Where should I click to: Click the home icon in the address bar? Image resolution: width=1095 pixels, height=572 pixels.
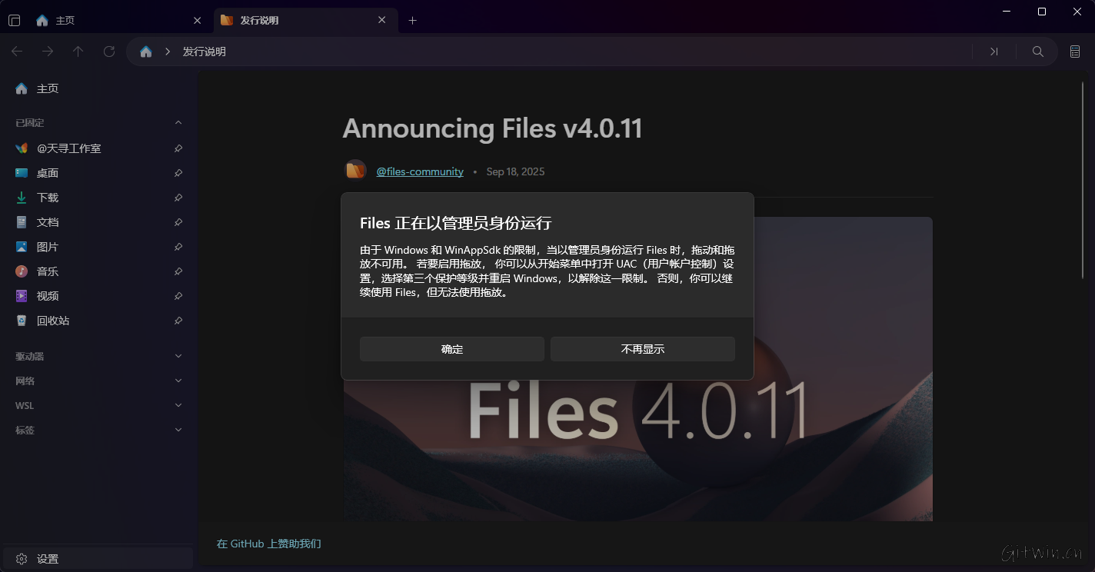[145, 51]
